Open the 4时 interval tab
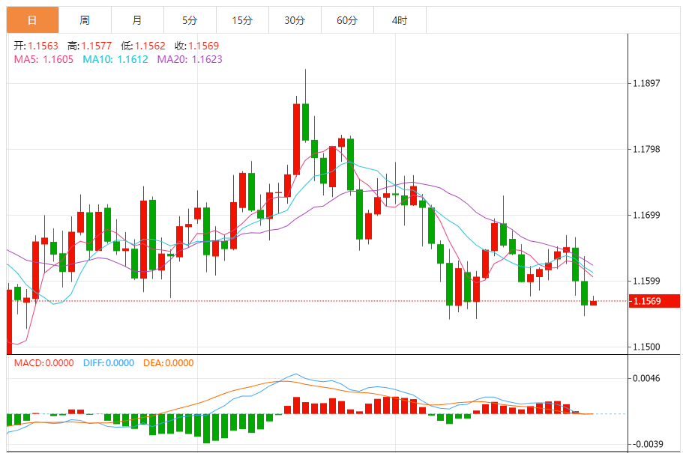The width and height of the screenshot is (683, 453). pyautogui.click(x=400, y=20)
